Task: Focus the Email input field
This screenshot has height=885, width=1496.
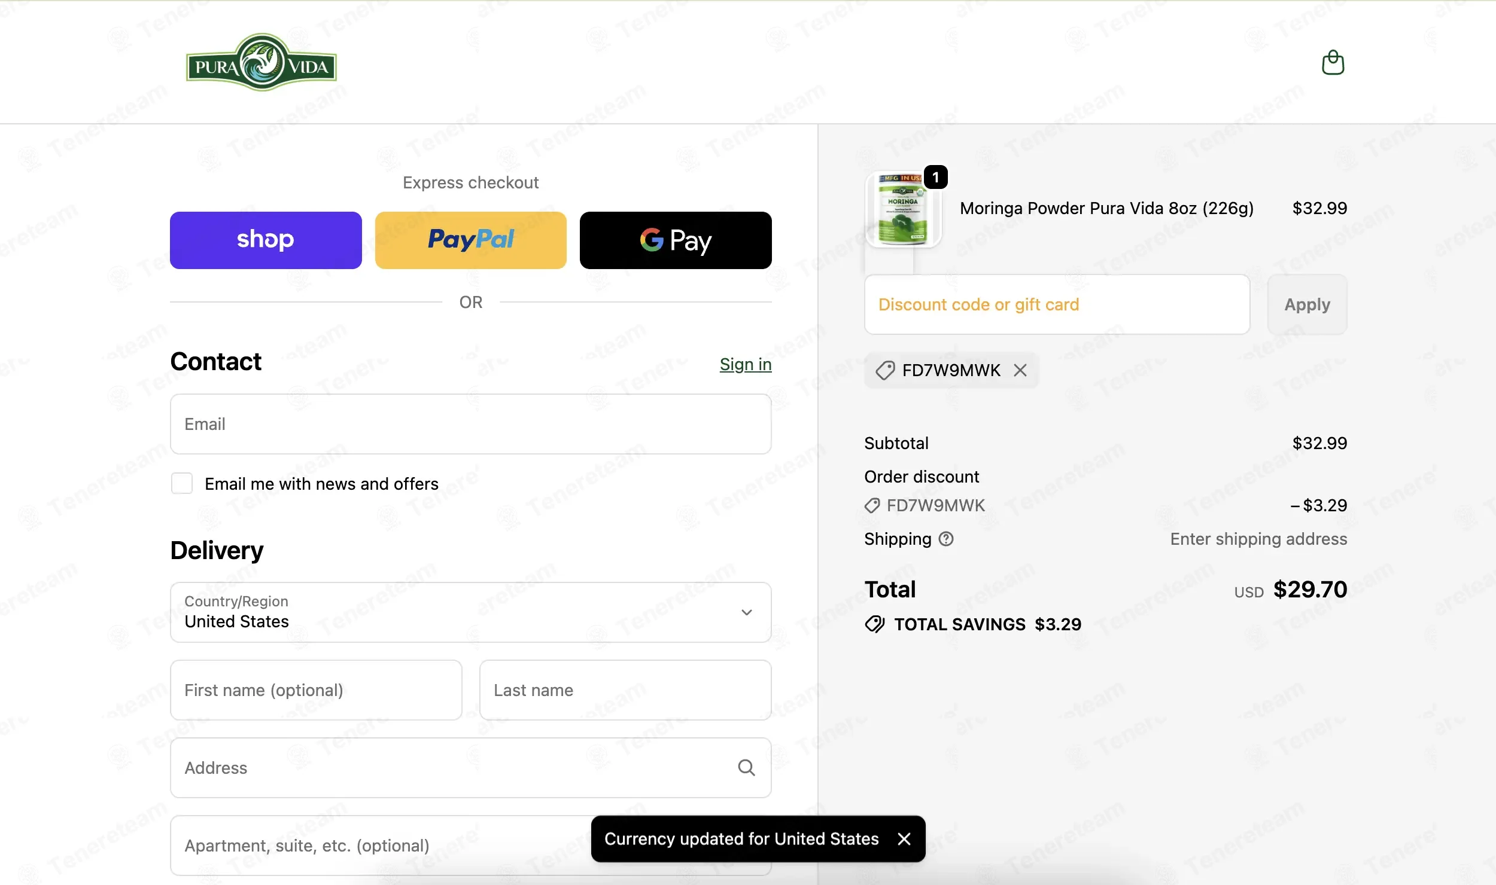Action: point(471,424)
